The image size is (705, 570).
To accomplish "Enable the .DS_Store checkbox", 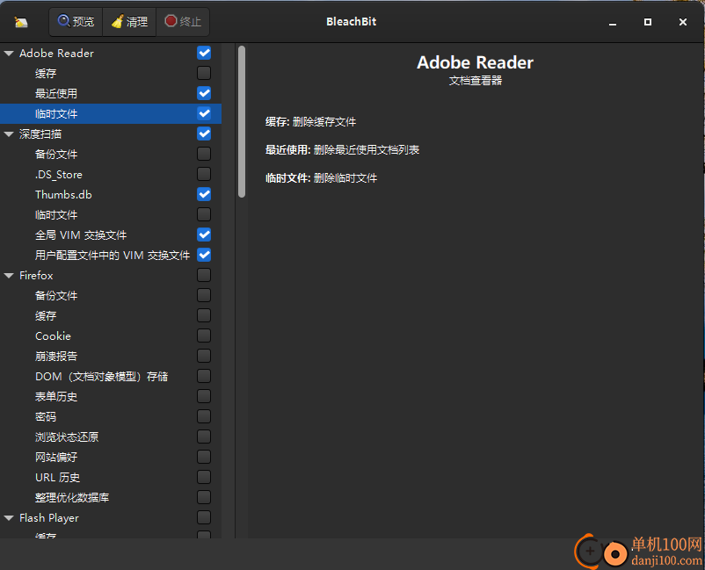I will point(204,174).
